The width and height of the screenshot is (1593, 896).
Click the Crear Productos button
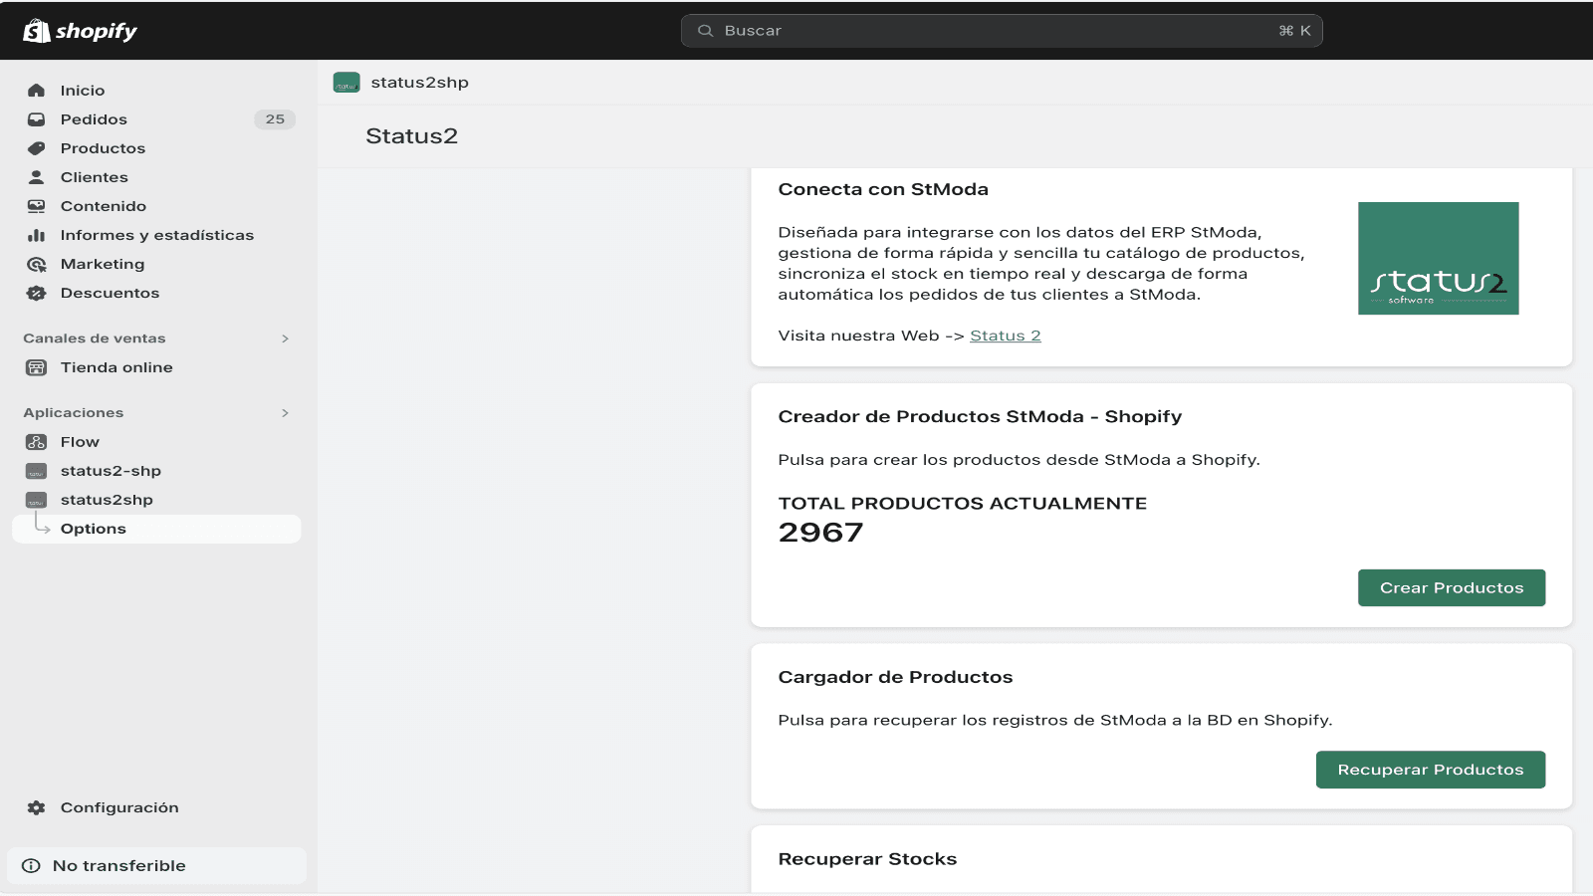(x=1452, y=587)
